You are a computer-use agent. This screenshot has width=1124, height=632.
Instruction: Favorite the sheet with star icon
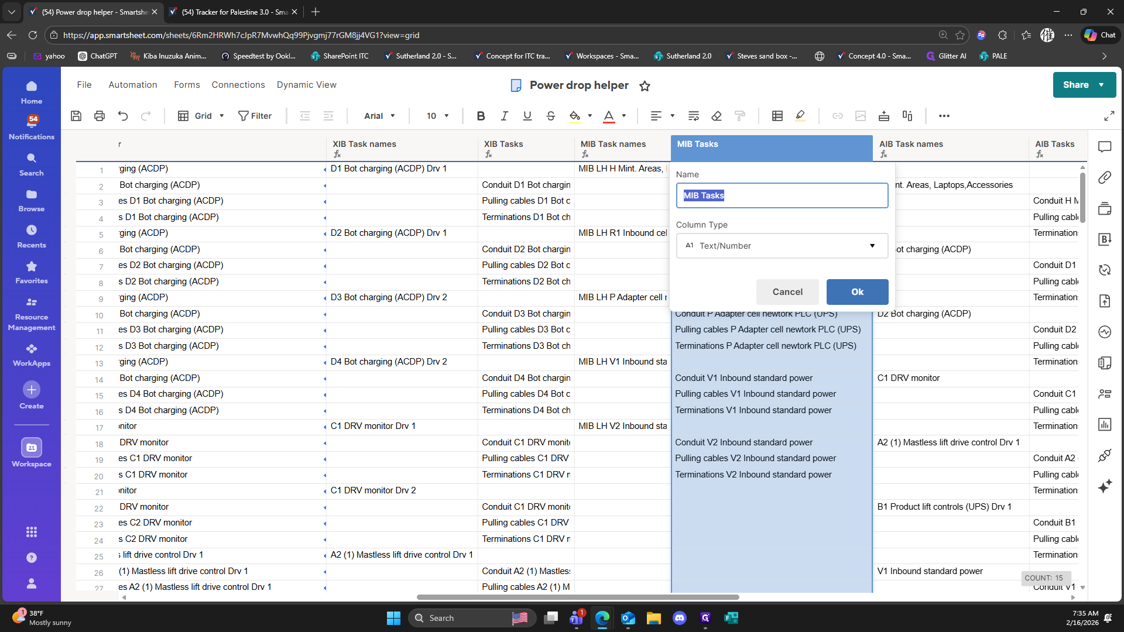tap(645, 86)
